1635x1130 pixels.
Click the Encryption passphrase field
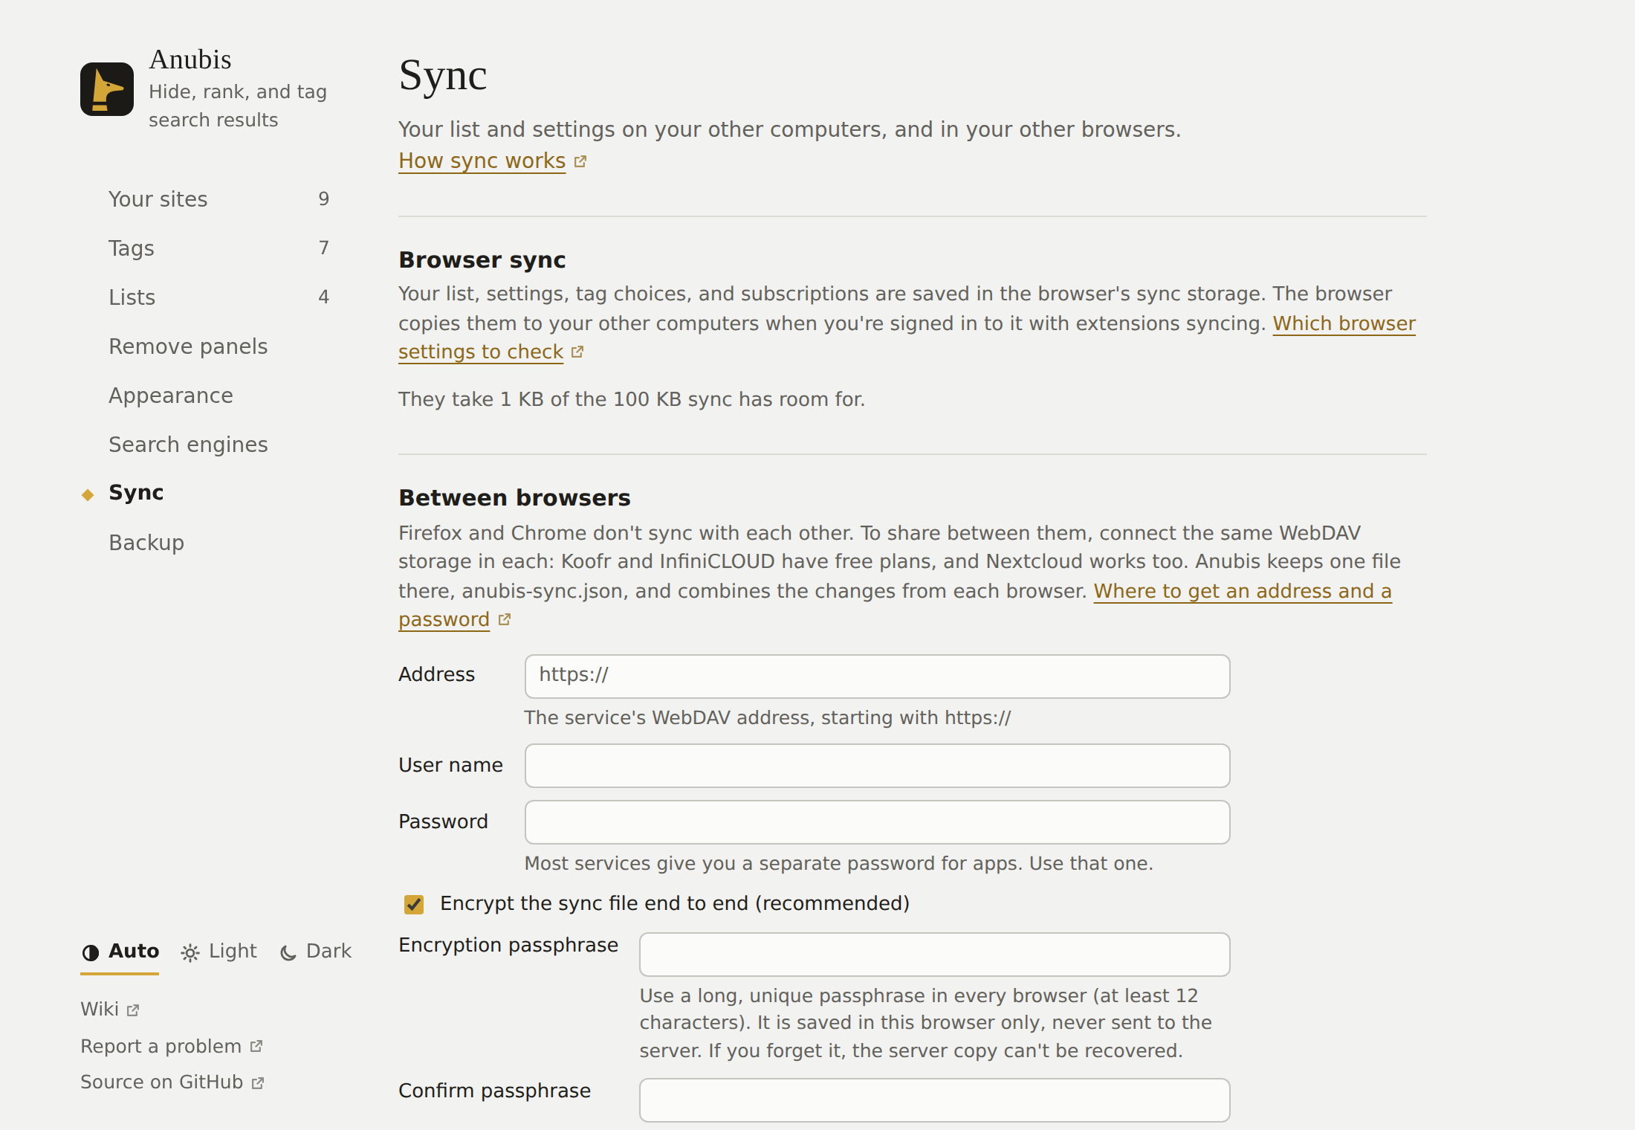pyautogui.click(x=934, y=955)
